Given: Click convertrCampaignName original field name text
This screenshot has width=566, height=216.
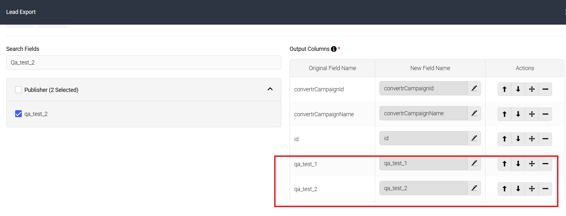Looking at the screenshot, I should tap(324, 114).
